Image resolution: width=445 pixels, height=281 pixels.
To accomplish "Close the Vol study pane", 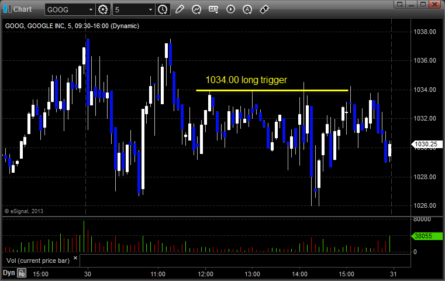I will coord(75,258).
